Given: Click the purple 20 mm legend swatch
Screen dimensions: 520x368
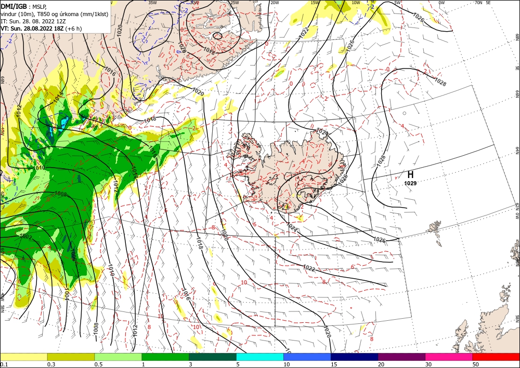Looking at the screenshot, I should click(401, 357).
